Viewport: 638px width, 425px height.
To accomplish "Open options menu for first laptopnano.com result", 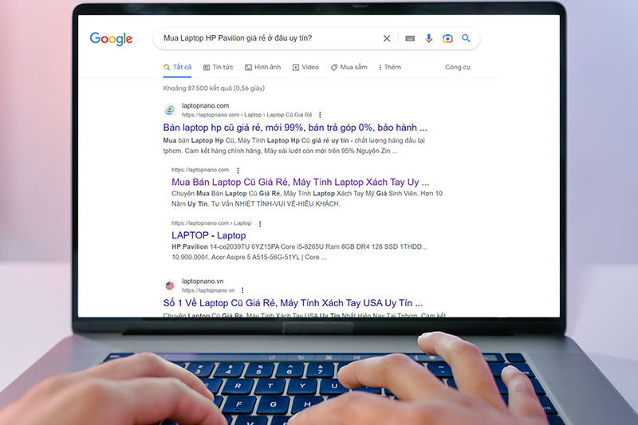I will 320,115.
